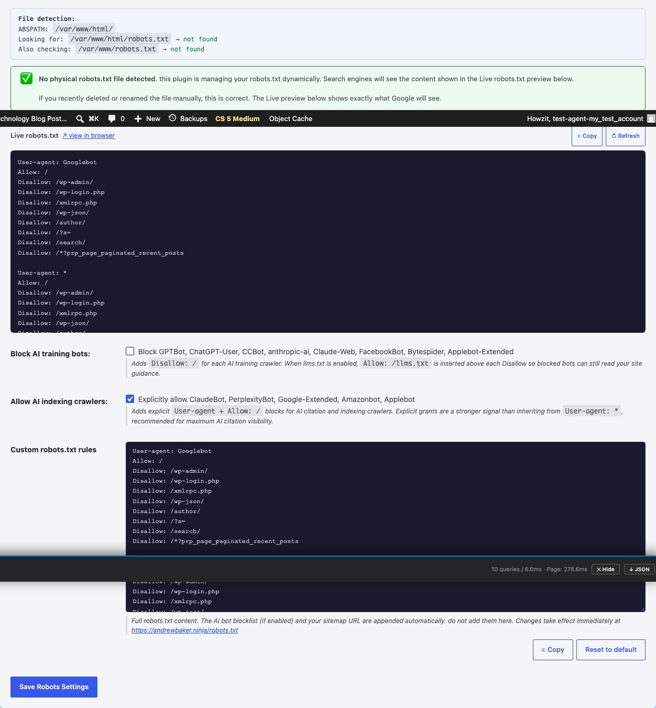Uncheck Explicitly allow ClaudeBot checkbox
The image size is (656, 708).
coord(130,399)
